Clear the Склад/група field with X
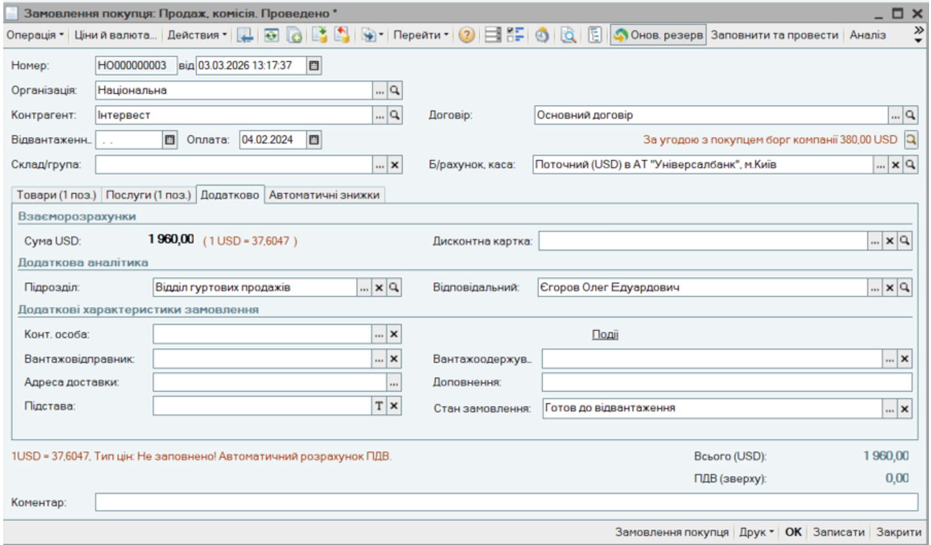 coord(395,165)
